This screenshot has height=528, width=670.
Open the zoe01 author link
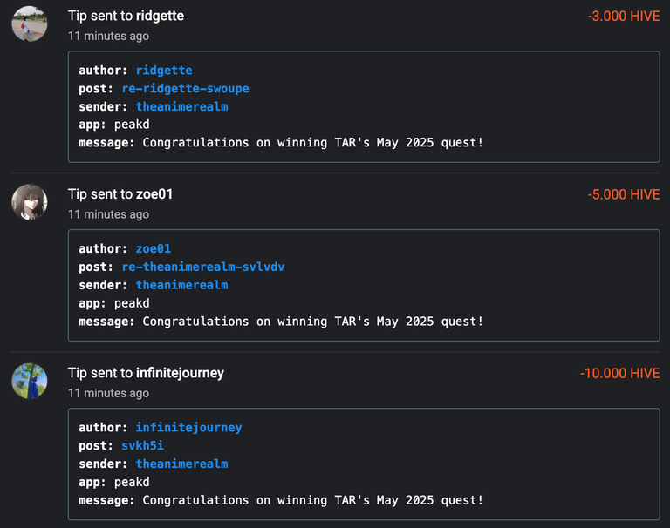tap(154, 248)
